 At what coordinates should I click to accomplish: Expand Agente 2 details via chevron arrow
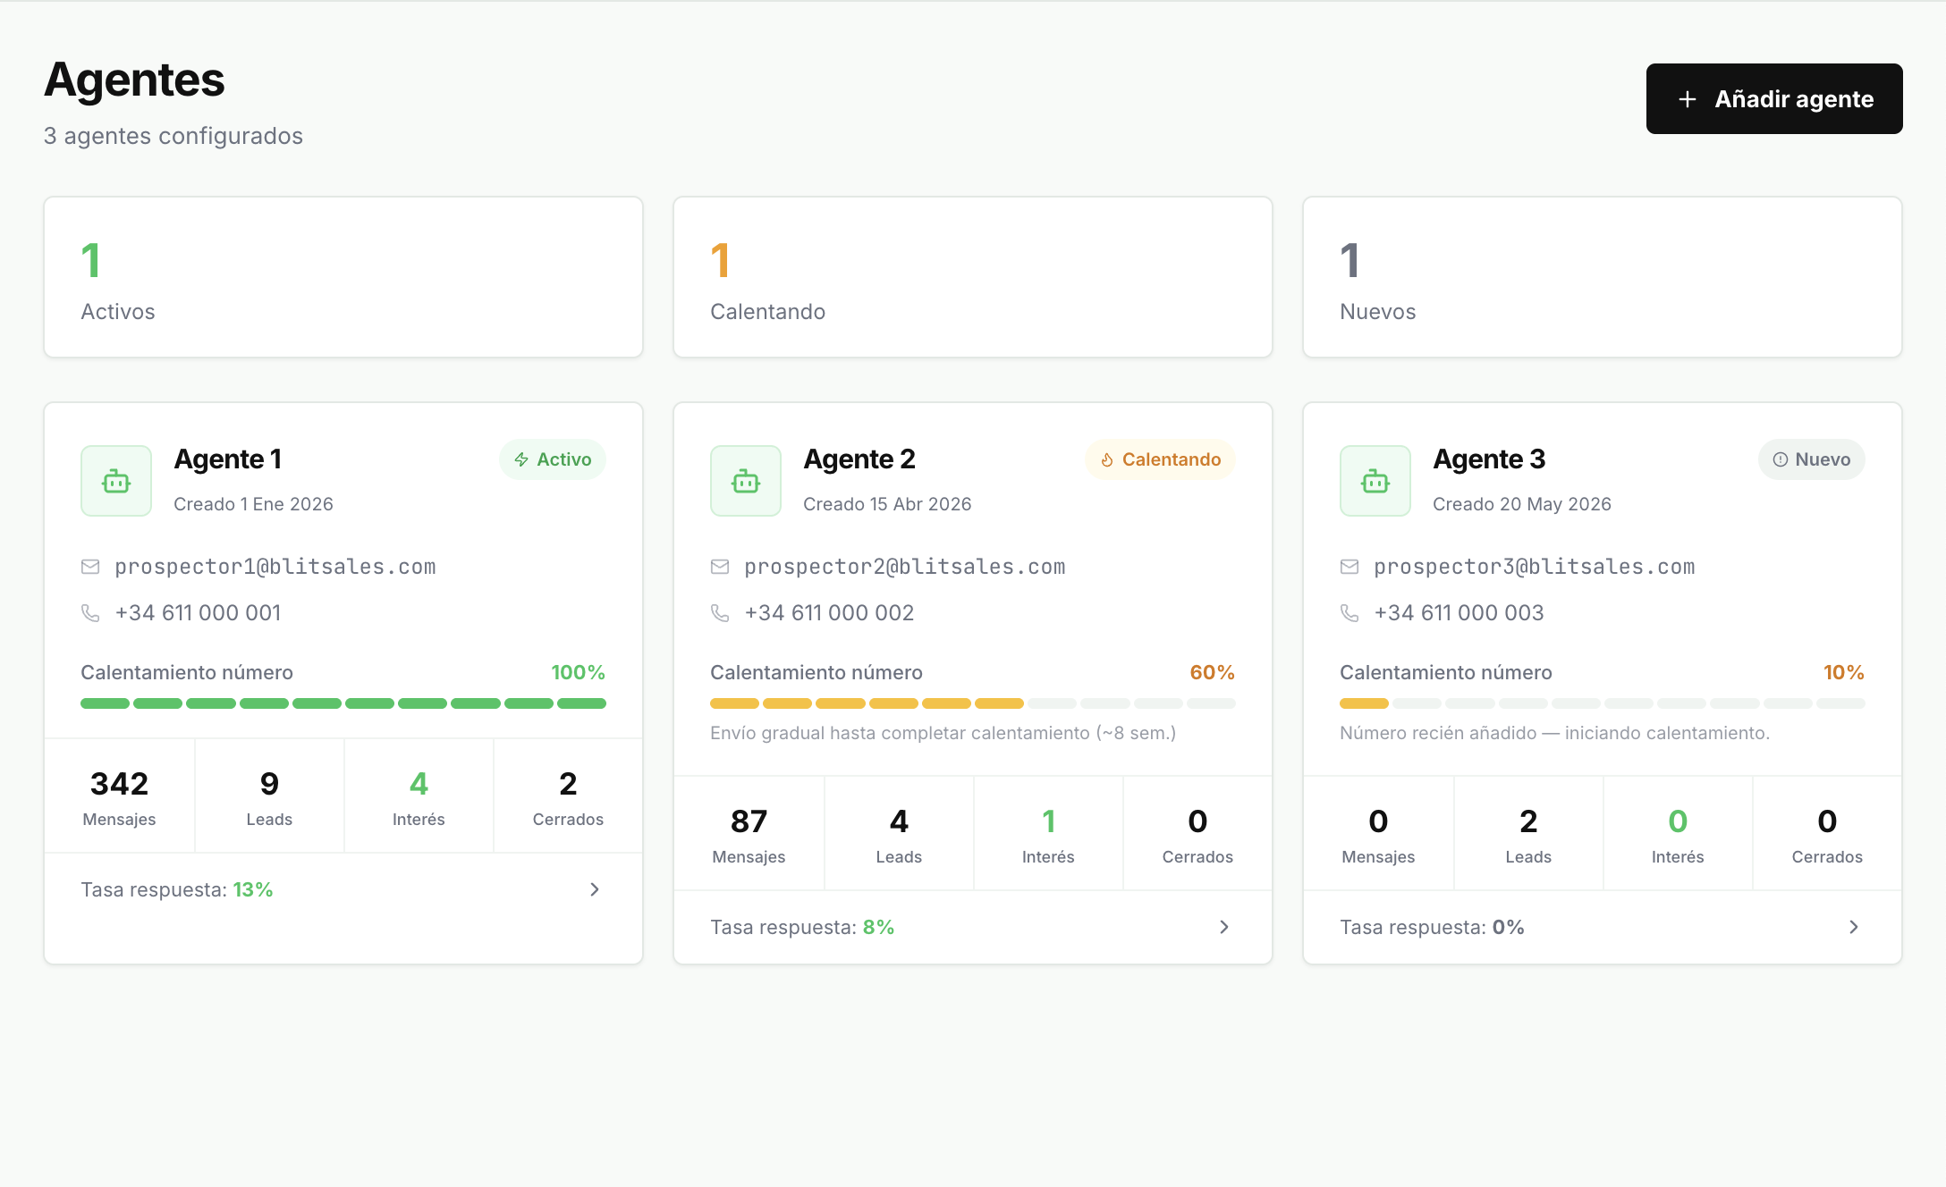[x=1224, y=927]
